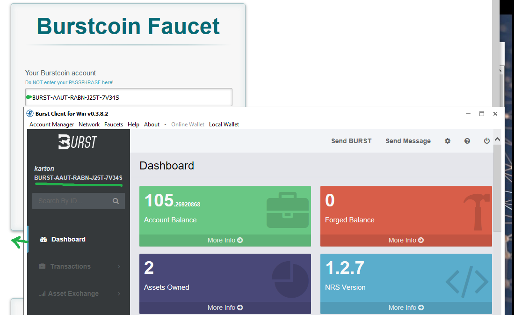The height and width of the screenshot is (315, 514).
Task: Click the Asset Exchange chart icon in sidebar
Action: 42,293
